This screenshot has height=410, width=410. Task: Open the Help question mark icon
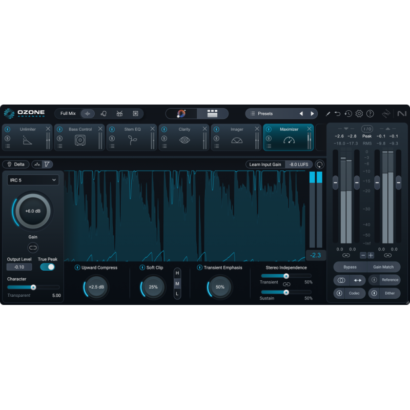coord(371,114)
